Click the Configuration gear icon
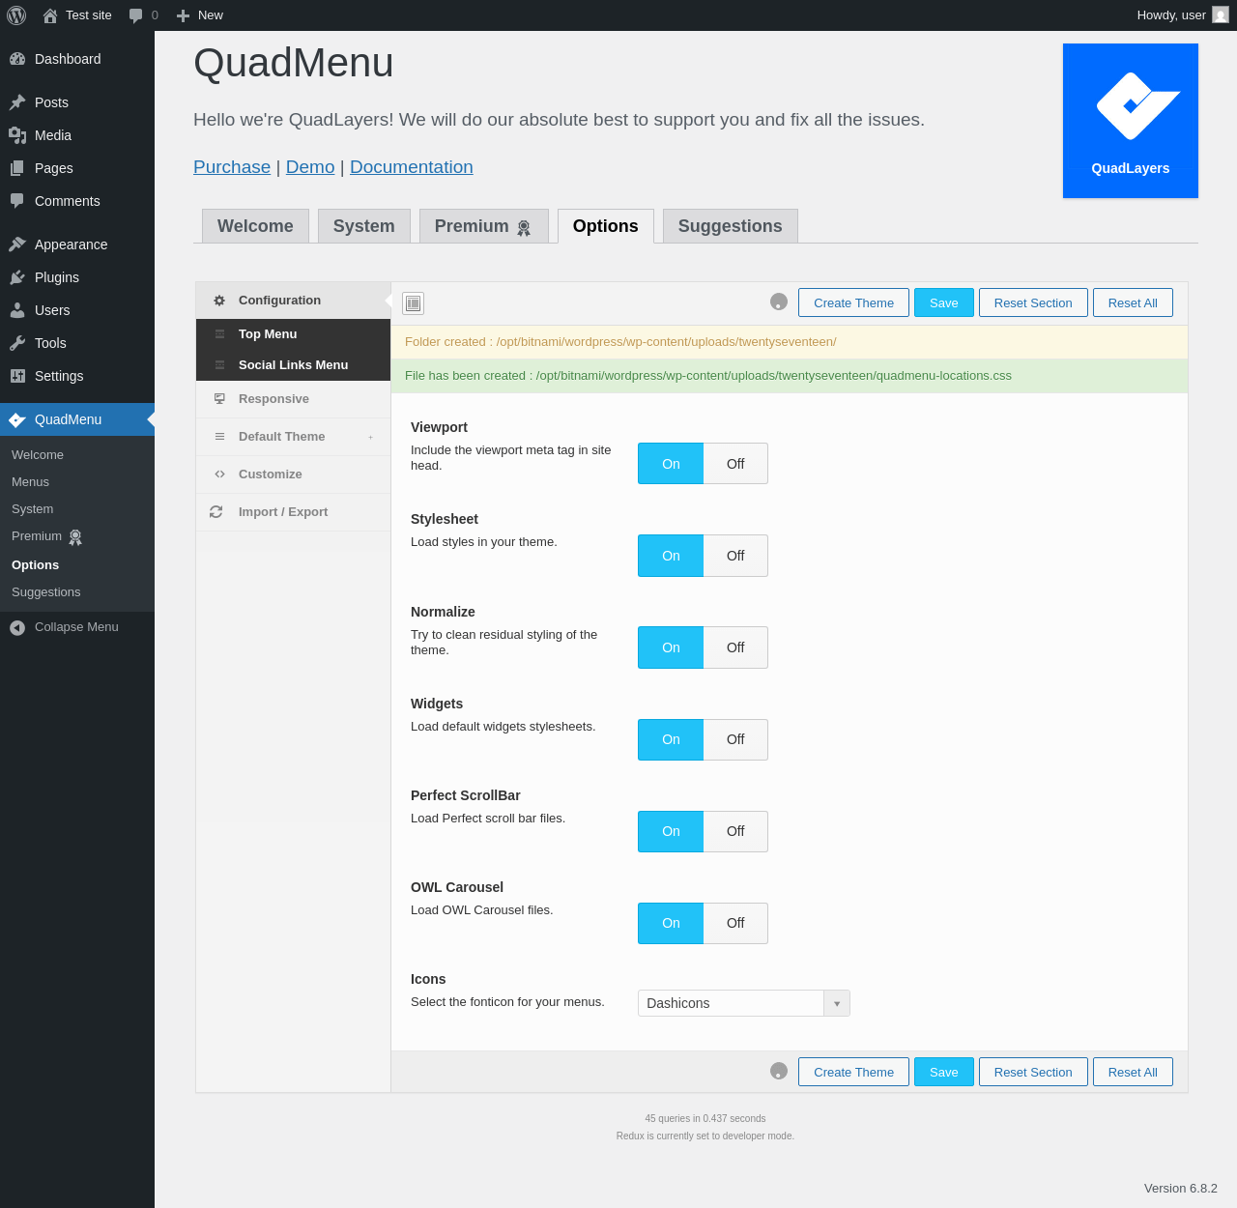Viewport: 1237px width, 1208px height. coord(219,301)
